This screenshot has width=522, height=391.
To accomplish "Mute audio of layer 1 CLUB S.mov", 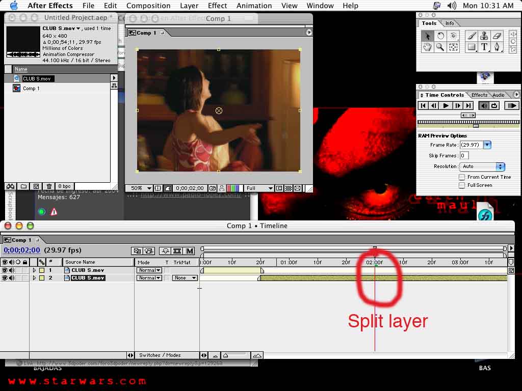I will click(x=12, y=270).
